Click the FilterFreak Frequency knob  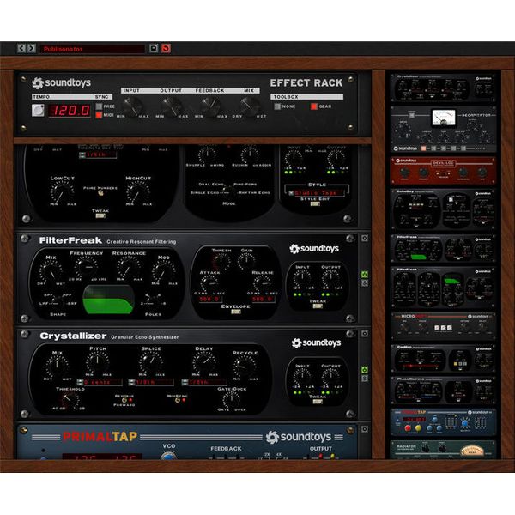[86, 267]
